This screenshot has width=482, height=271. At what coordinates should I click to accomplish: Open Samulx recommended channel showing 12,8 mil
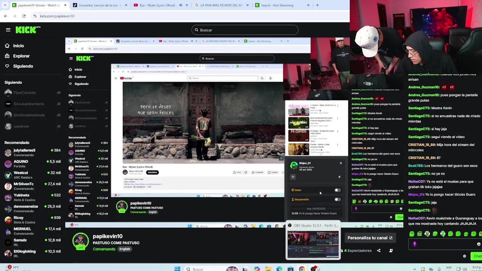pos(32,242)
